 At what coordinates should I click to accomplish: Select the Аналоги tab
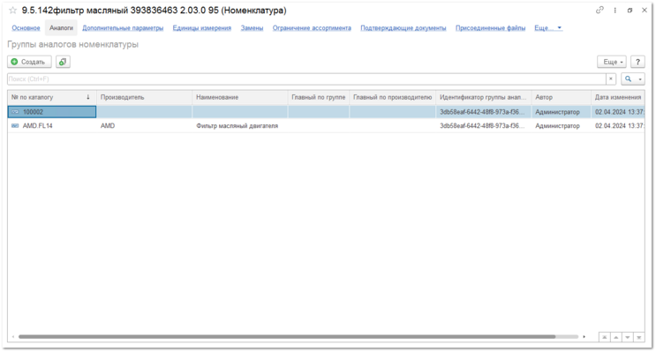point(61,28)
